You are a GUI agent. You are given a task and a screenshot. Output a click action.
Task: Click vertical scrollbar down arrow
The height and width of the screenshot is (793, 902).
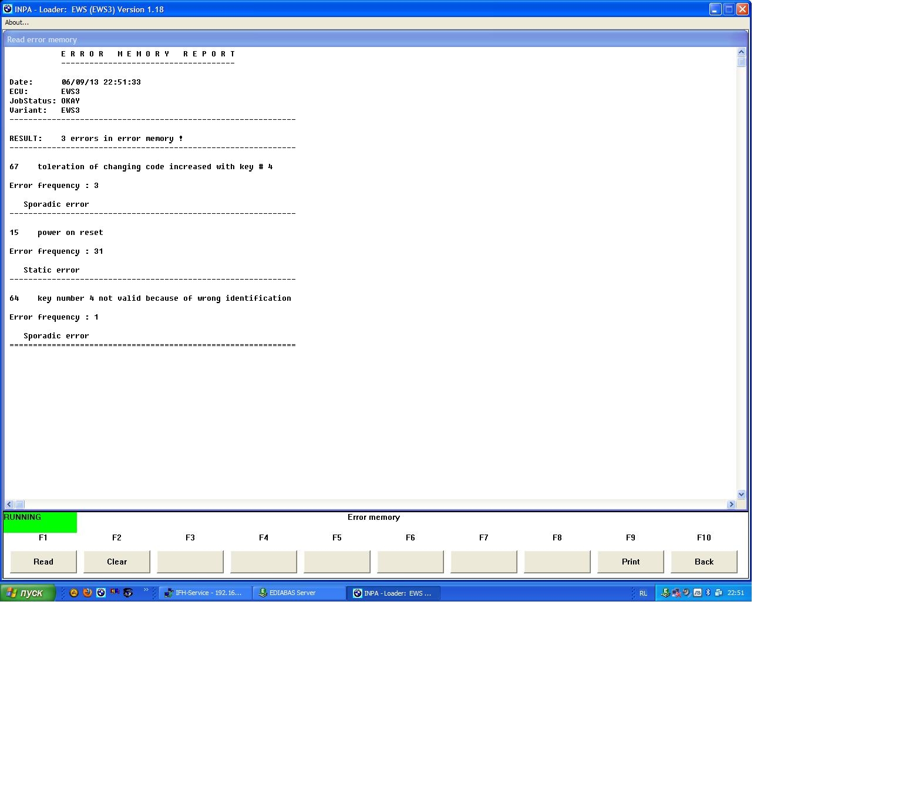741,495
